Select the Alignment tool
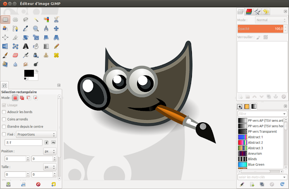The height and width of the screenshot is (189, 289). 5,37
